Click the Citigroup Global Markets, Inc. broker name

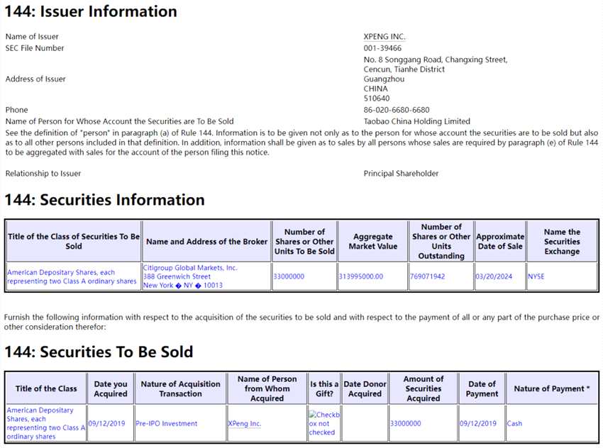(x=190, y=268)
